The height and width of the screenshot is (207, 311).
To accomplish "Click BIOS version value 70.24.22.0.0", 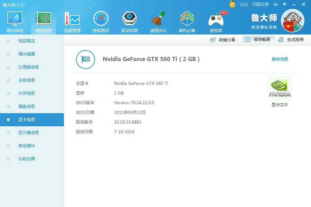I will click(x=134, y=103).
